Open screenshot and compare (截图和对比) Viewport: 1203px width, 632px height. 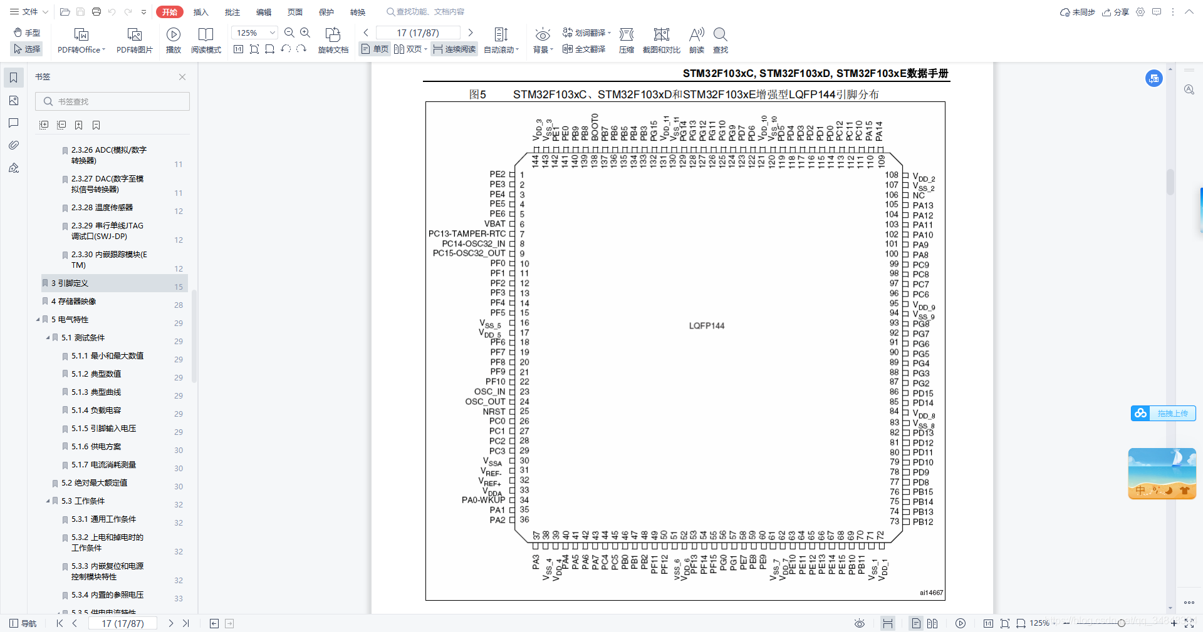point(662,41)
